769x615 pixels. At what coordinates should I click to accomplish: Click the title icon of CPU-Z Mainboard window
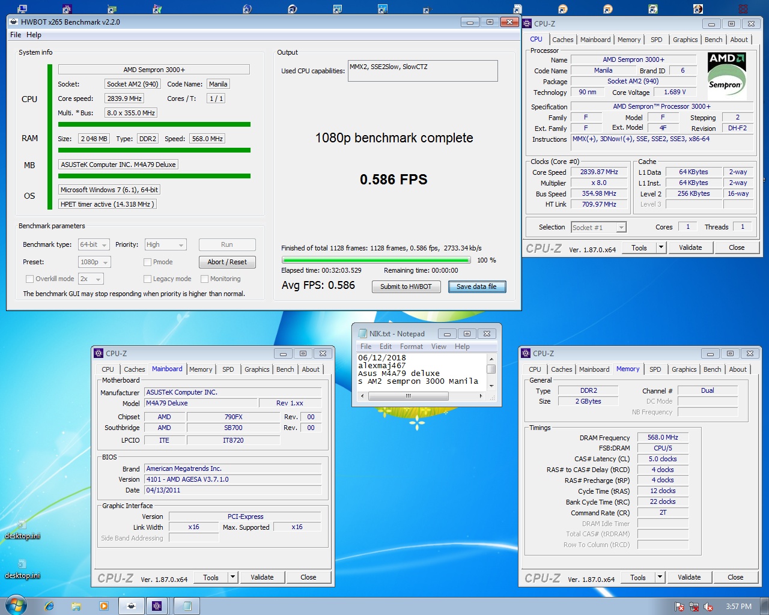pyautogui.click(x=99, y=353)
